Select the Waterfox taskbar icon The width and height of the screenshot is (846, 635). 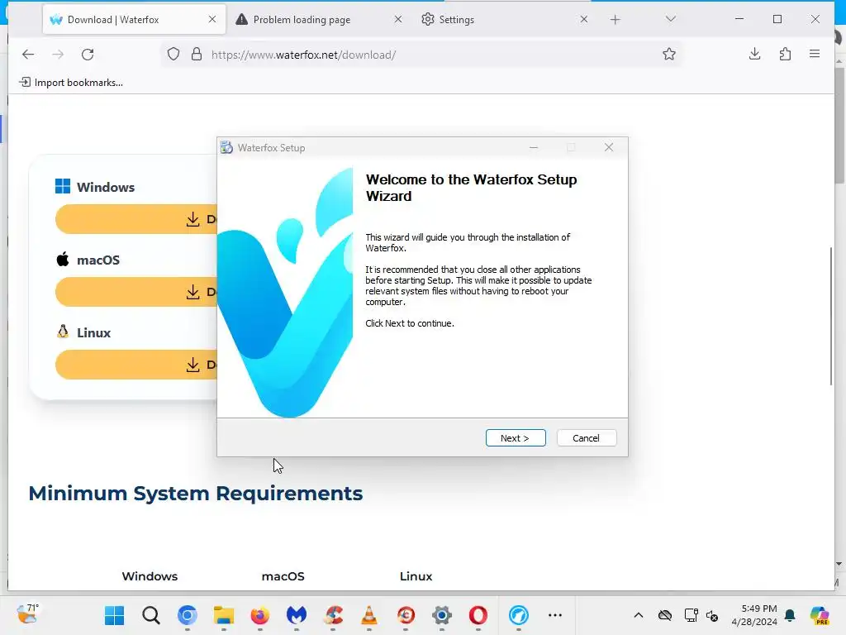[519, 615]
